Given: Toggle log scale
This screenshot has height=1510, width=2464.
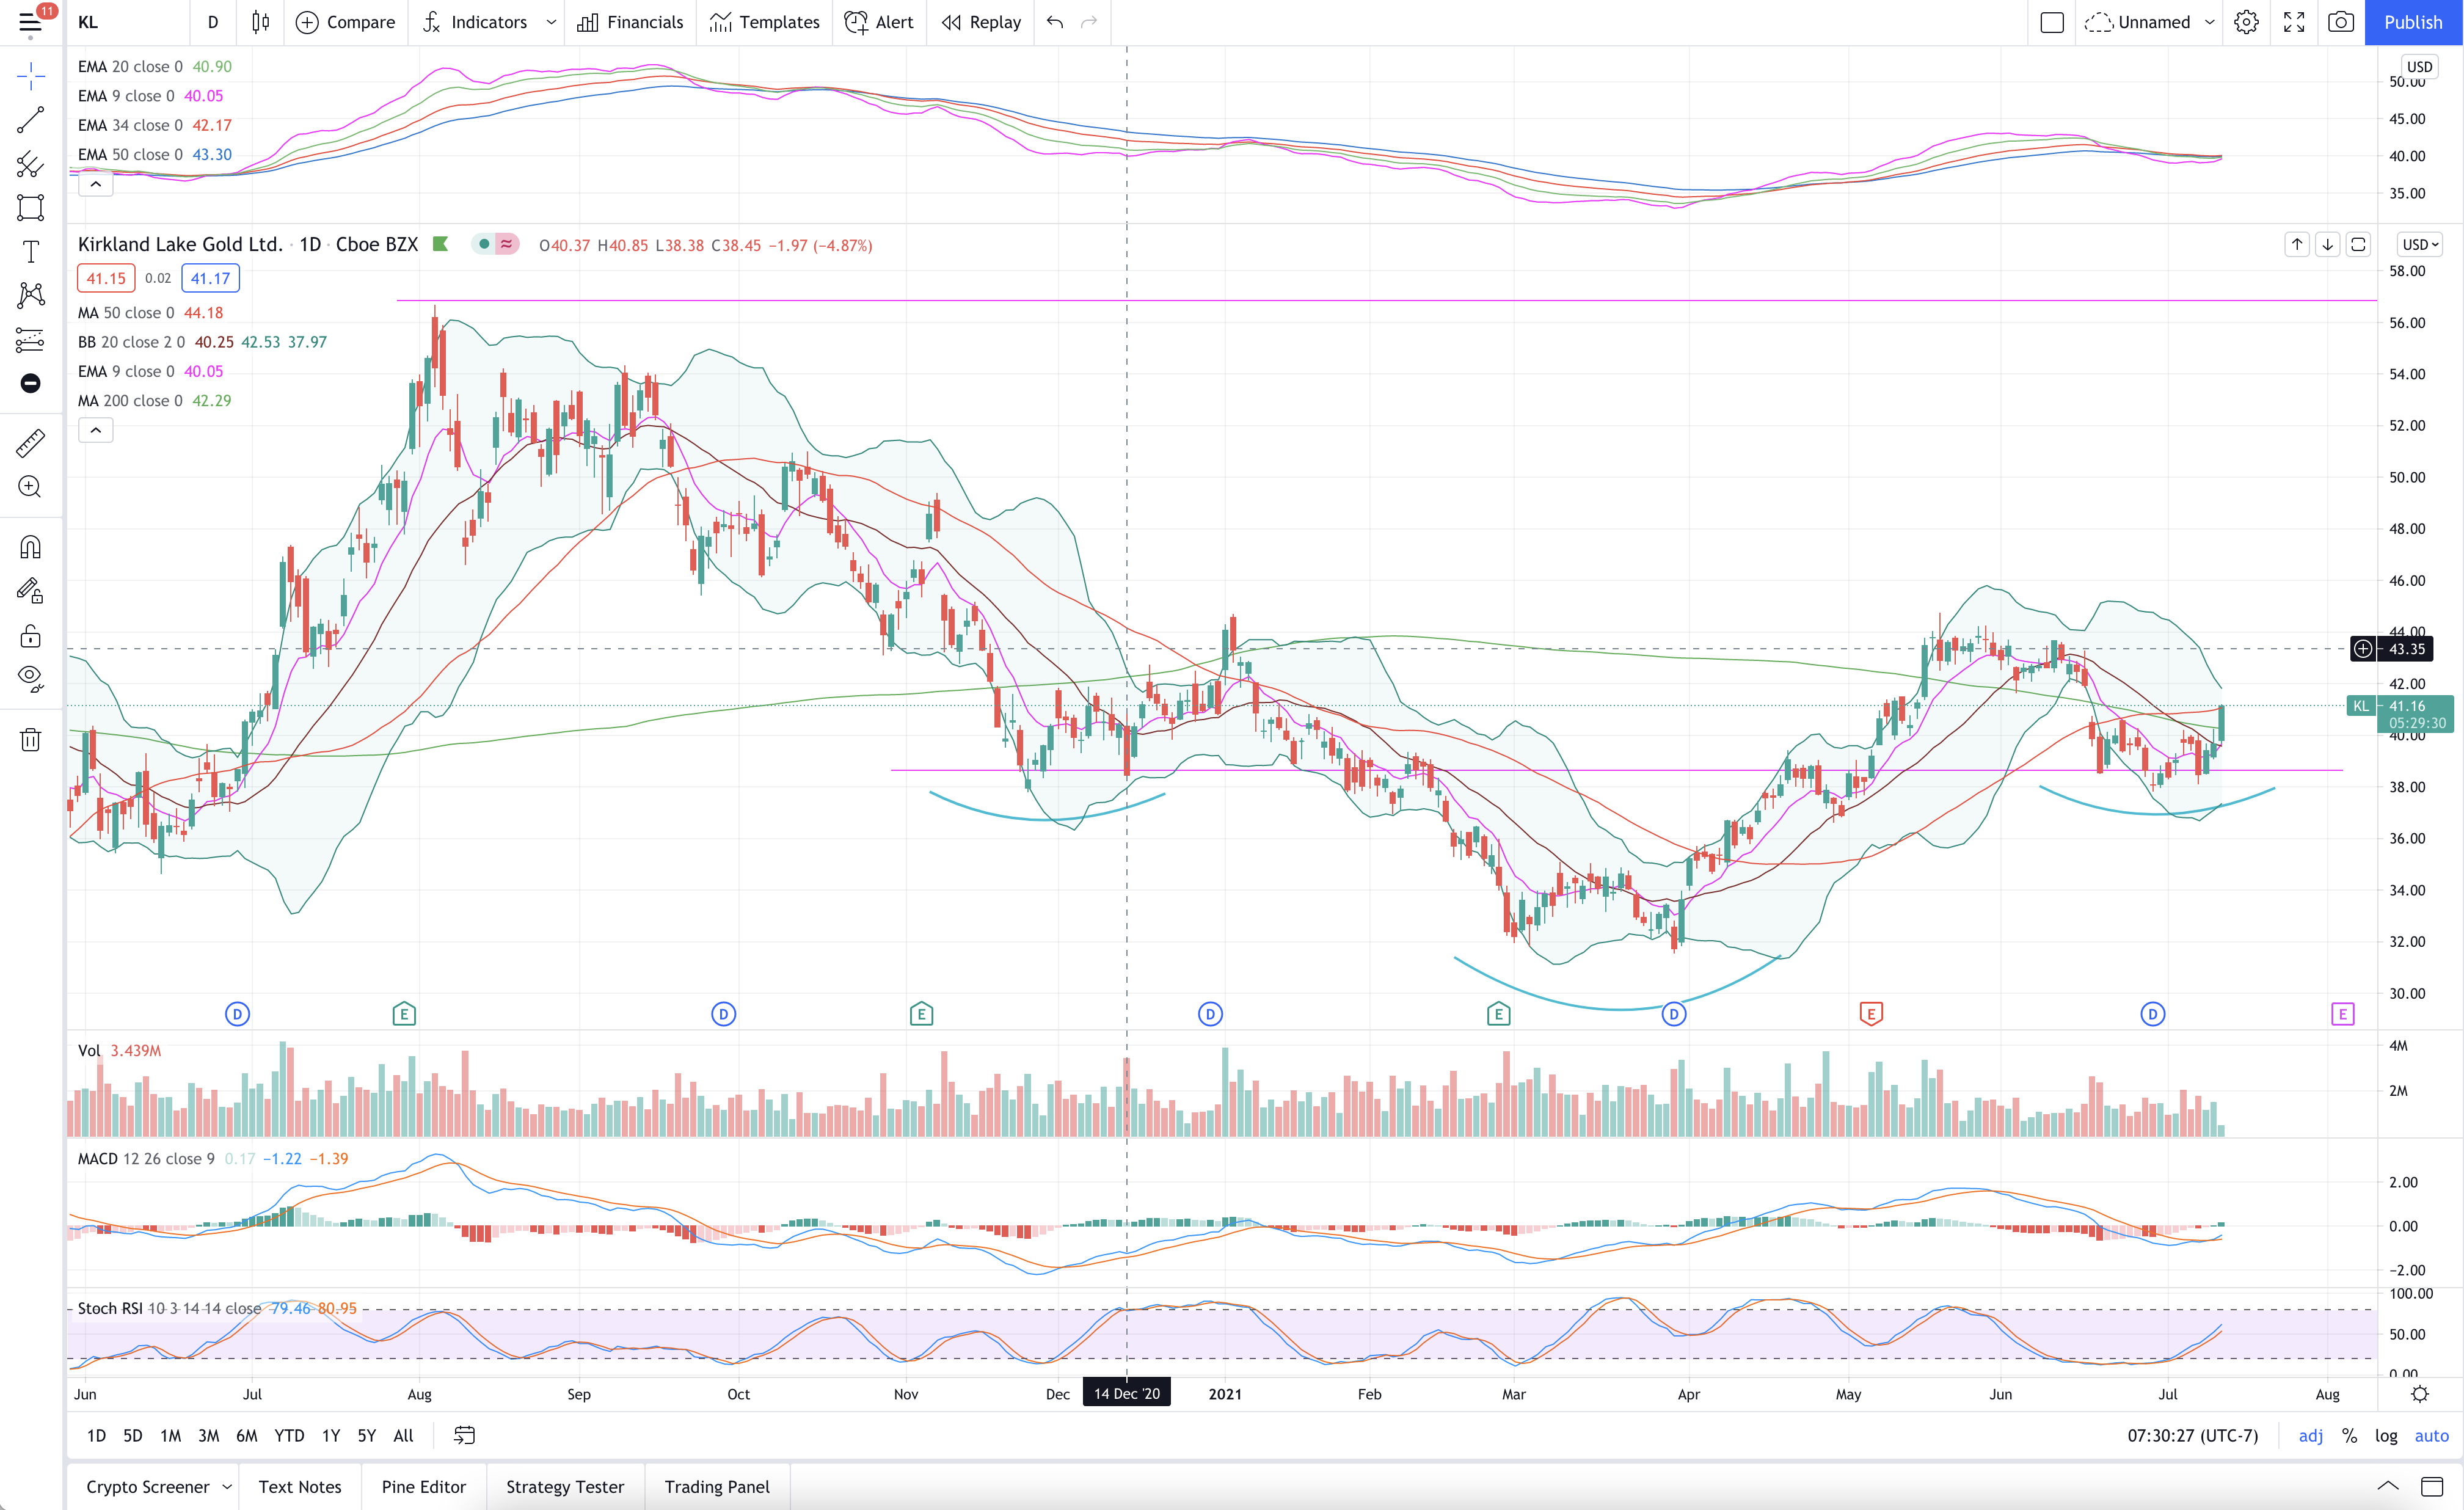Looking at the screenshot, I should pos(2386,1435).
